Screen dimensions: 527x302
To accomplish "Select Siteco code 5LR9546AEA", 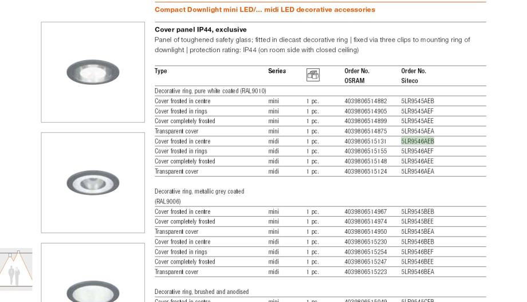I will (418, 171).
